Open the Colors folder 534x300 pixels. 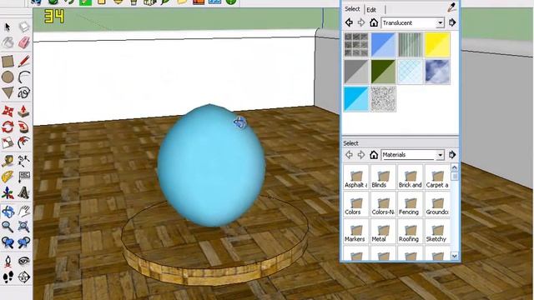356,204
